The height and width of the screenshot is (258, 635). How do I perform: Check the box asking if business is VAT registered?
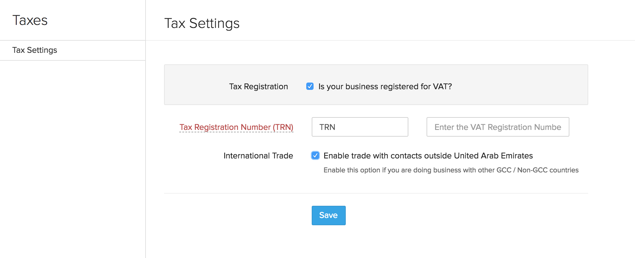click(310, 87)
